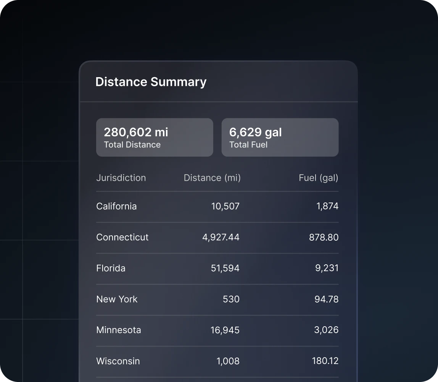Select the Total Distance summary card
This screenshot has height=382, width=438.
pos(155,138)
